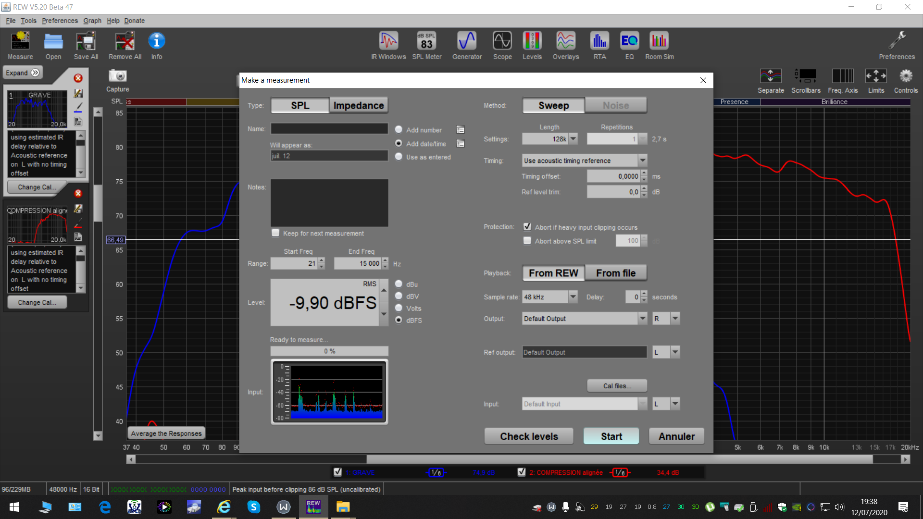Open the Repetitions dropdown

pyautogui.click(x=642, y=139)
